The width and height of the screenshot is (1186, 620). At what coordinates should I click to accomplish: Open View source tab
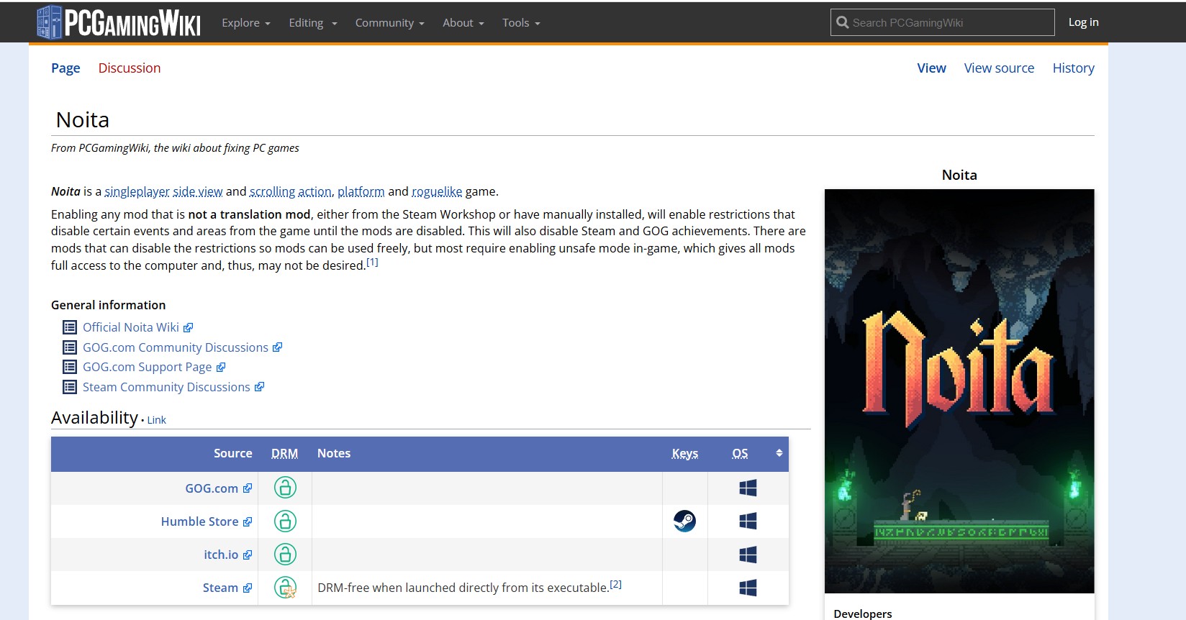click(x=999, y=68)
